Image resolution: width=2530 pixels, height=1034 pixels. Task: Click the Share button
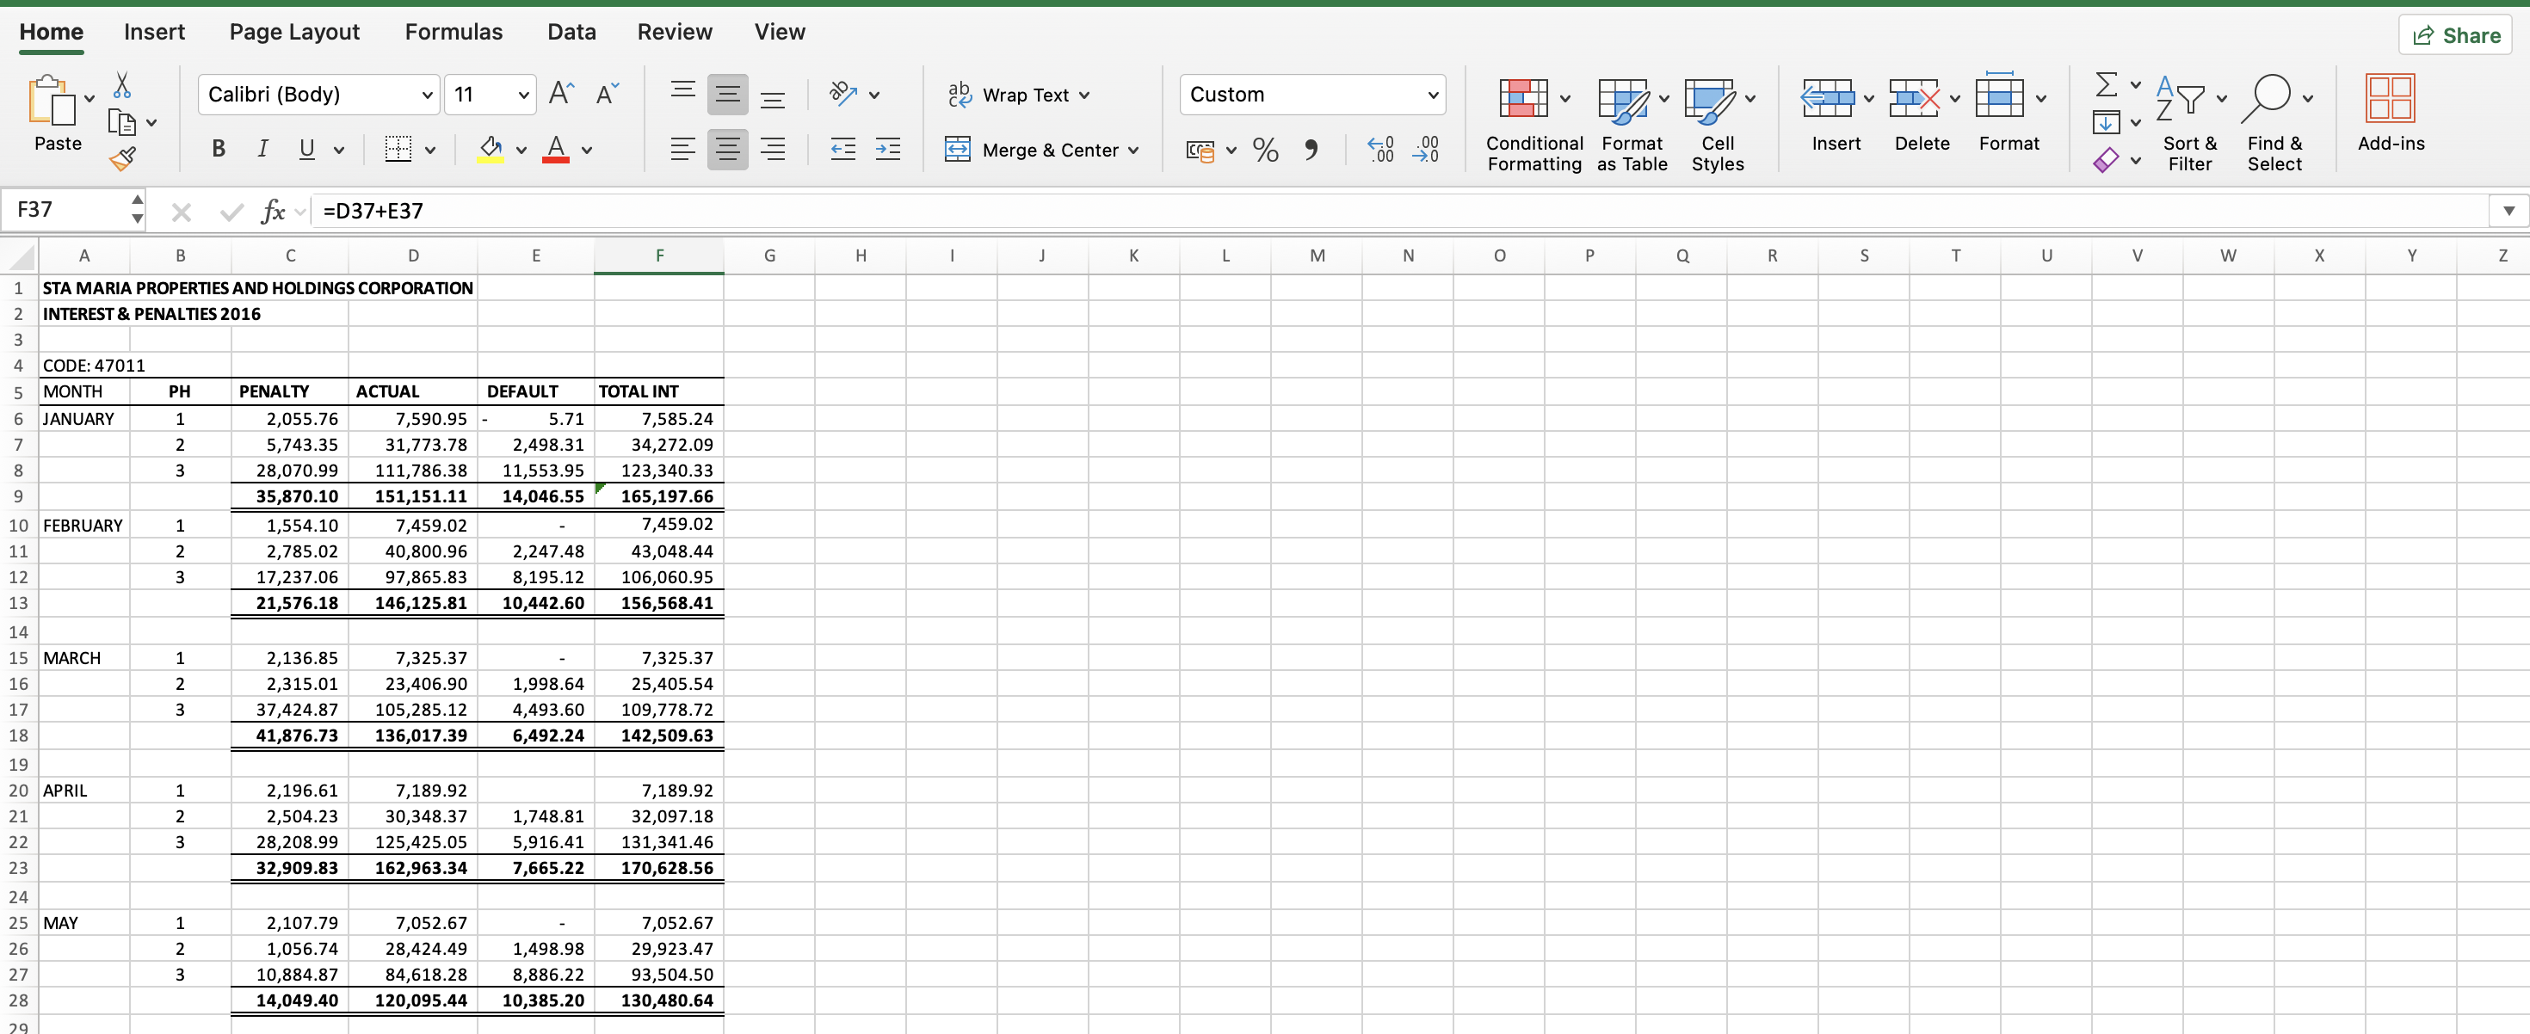point(2455,35)
